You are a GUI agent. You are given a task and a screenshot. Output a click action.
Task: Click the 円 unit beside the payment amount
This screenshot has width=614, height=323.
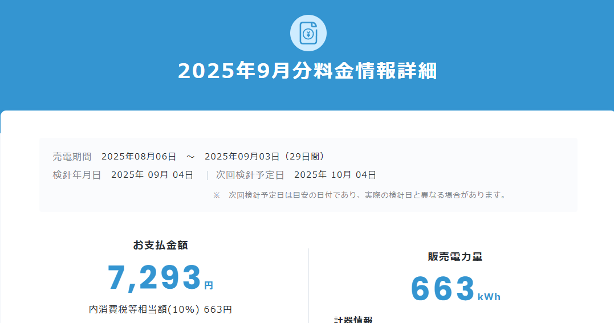209,285
